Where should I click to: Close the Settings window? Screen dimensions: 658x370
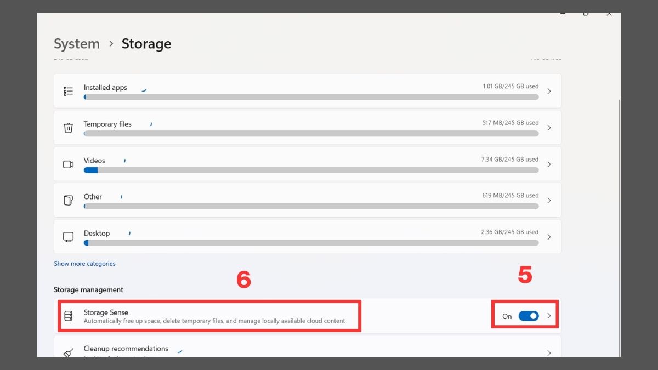tap(609, 13)
